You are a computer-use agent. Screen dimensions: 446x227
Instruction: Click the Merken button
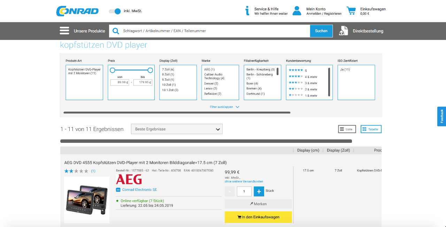pos(258,204)
